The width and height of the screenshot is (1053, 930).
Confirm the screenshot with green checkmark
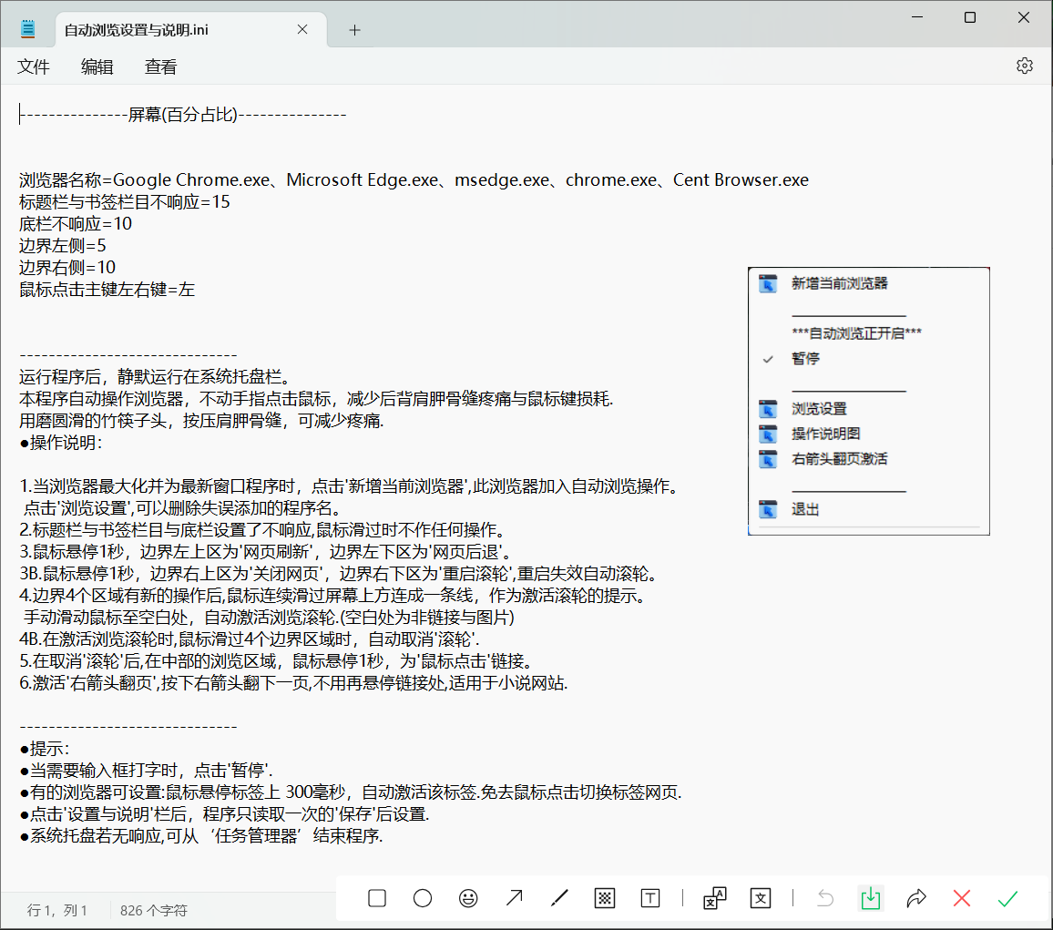click(x=1007, y=899)
